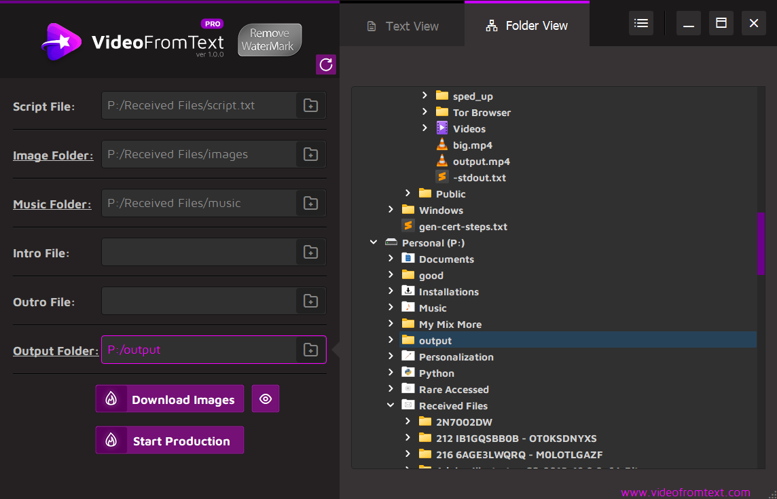
Task: Select the -stdout.txt file
Action: 480,177
